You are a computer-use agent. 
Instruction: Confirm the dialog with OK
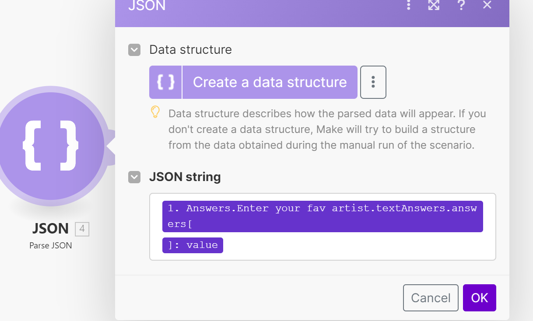(x=479, y=298)
